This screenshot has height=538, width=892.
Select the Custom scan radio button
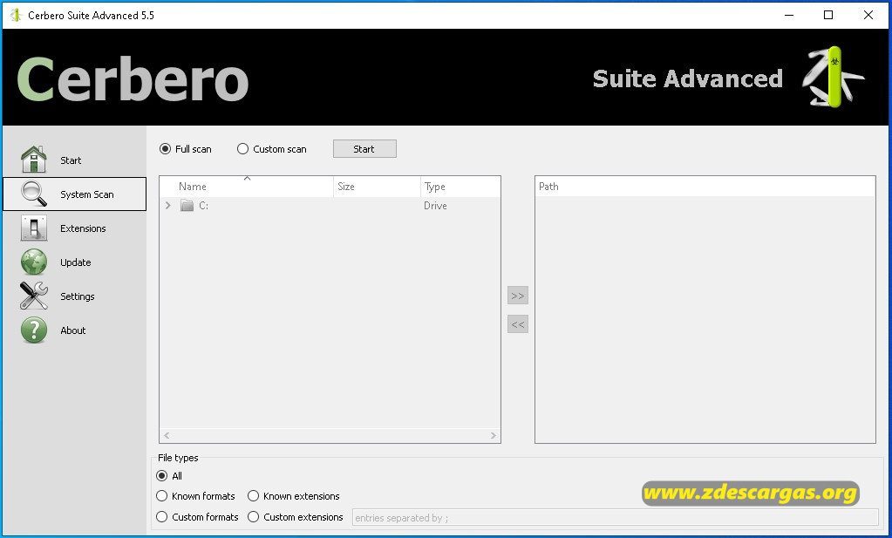click(x=243, y=149)
